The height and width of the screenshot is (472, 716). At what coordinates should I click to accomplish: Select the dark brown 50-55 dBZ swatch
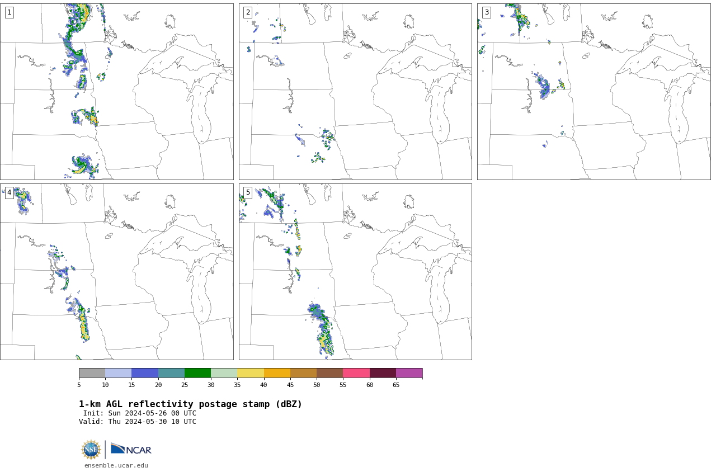[329, 373]
